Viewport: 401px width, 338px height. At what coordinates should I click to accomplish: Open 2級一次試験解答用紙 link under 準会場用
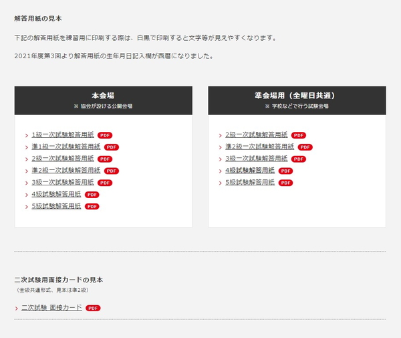[256, 135]
